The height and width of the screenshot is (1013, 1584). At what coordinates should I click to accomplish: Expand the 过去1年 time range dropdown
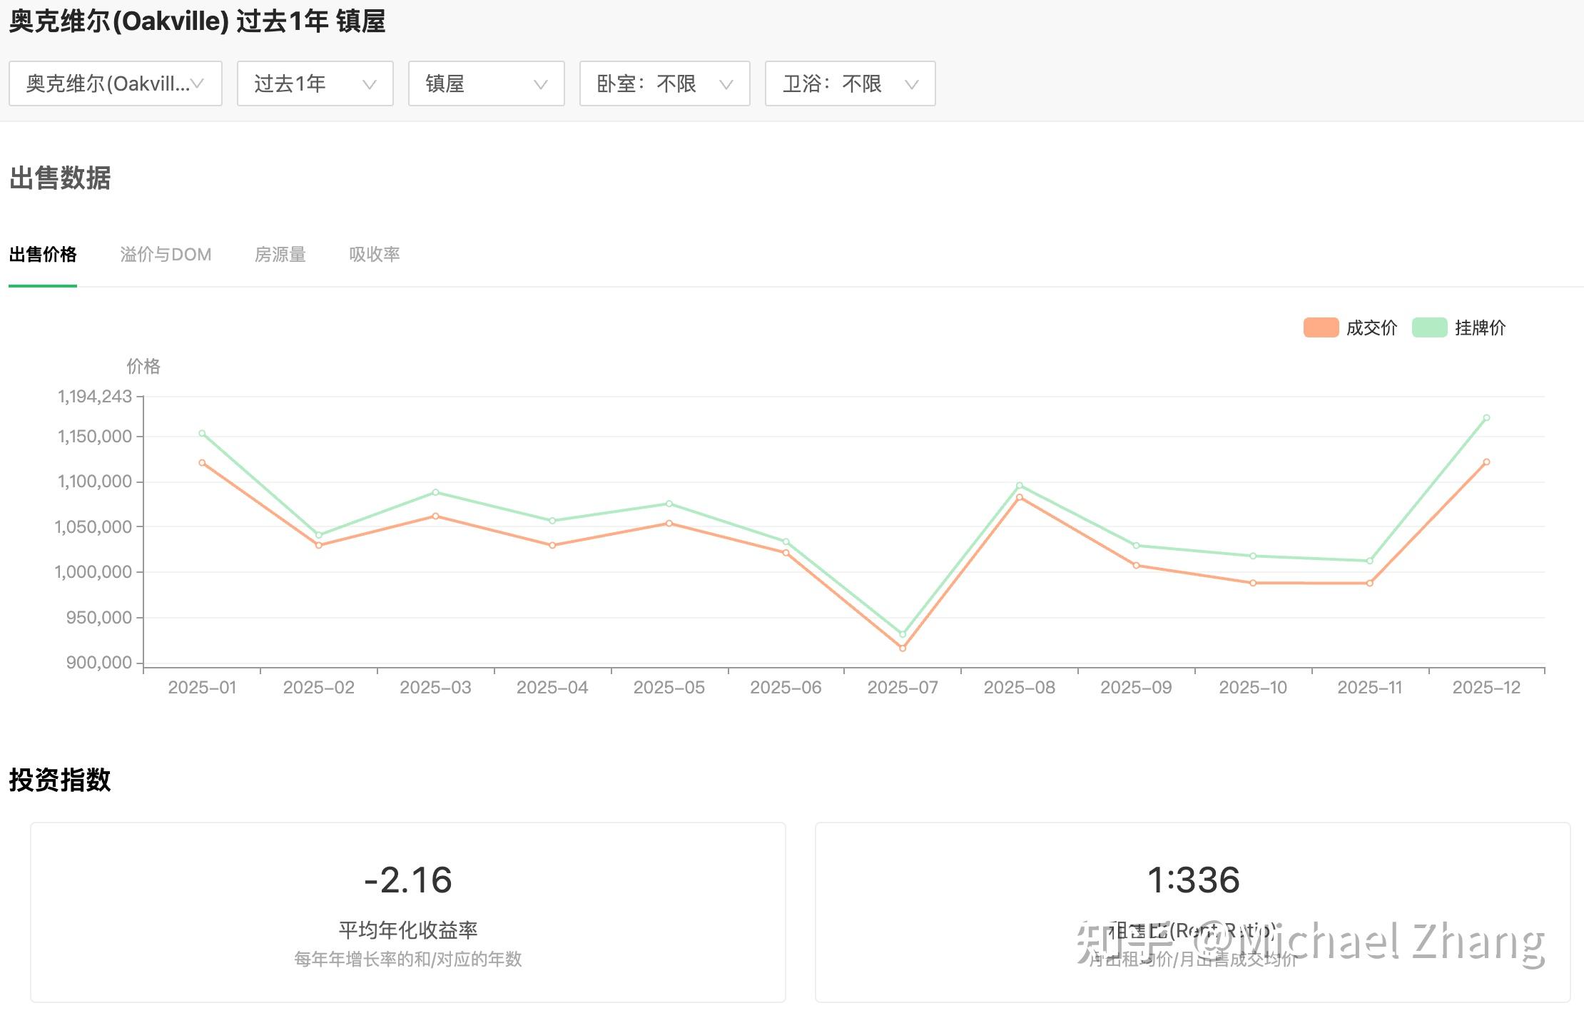pos(315,83)
